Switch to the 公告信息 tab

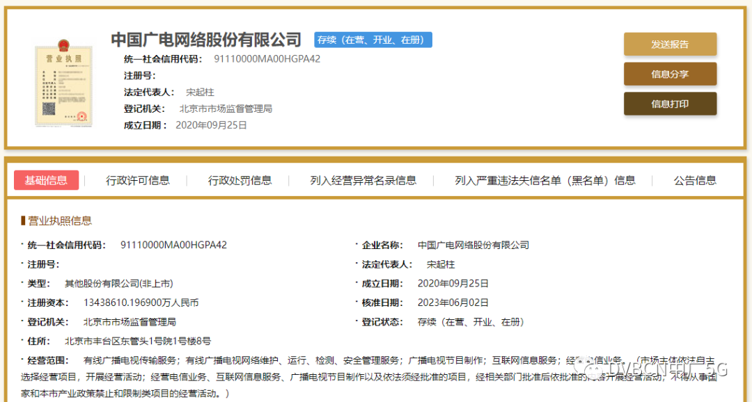[695, 180]
